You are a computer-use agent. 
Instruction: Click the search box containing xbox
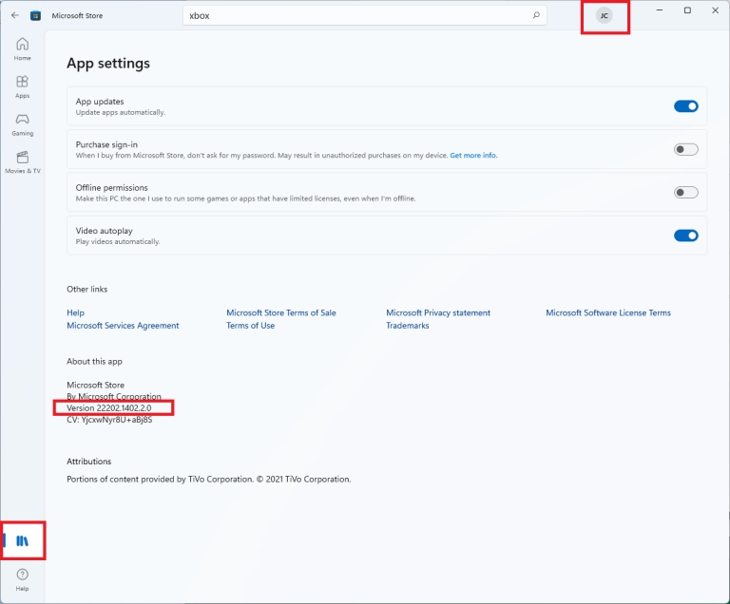(x=365, y=15)
